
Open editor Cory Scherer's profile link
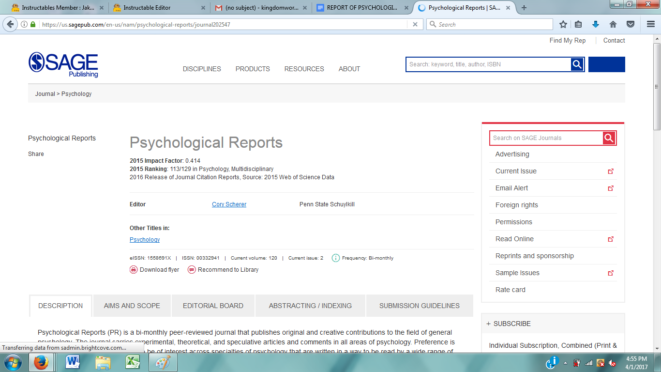pyautogui.click(x=229, y=204)
